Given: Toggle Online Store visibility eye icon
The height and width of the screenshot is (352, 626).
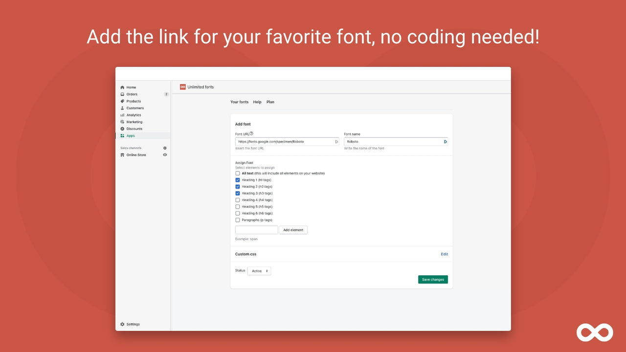Looking at the screenshot, I should point(165,155).
